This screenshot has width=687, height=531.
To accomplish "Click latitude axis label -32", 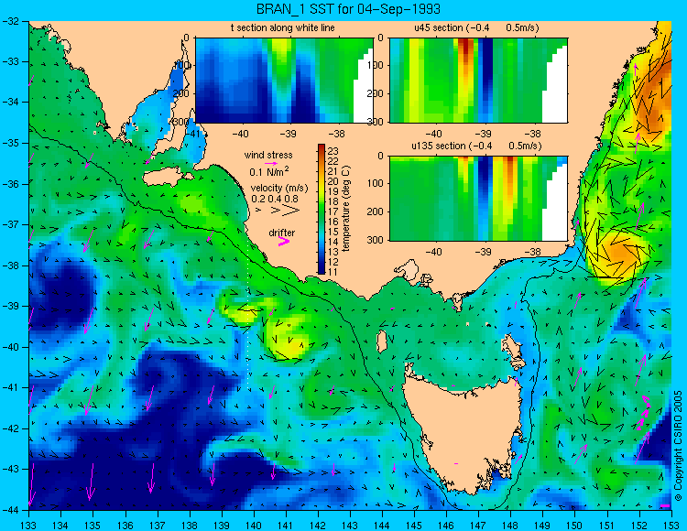I will click(x=12, y=20).
